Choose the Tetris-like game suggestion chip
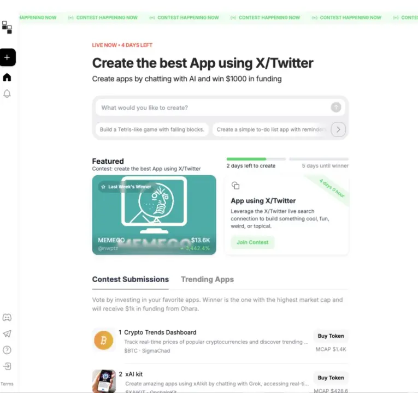418x393 pixels. [152, 129]
